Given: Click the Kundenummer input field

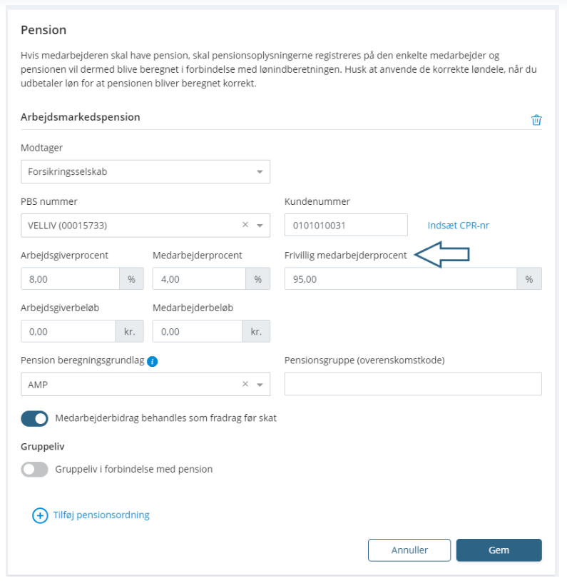Looking at the screenshot, I should pyautogui.click(x=345, y=225).
